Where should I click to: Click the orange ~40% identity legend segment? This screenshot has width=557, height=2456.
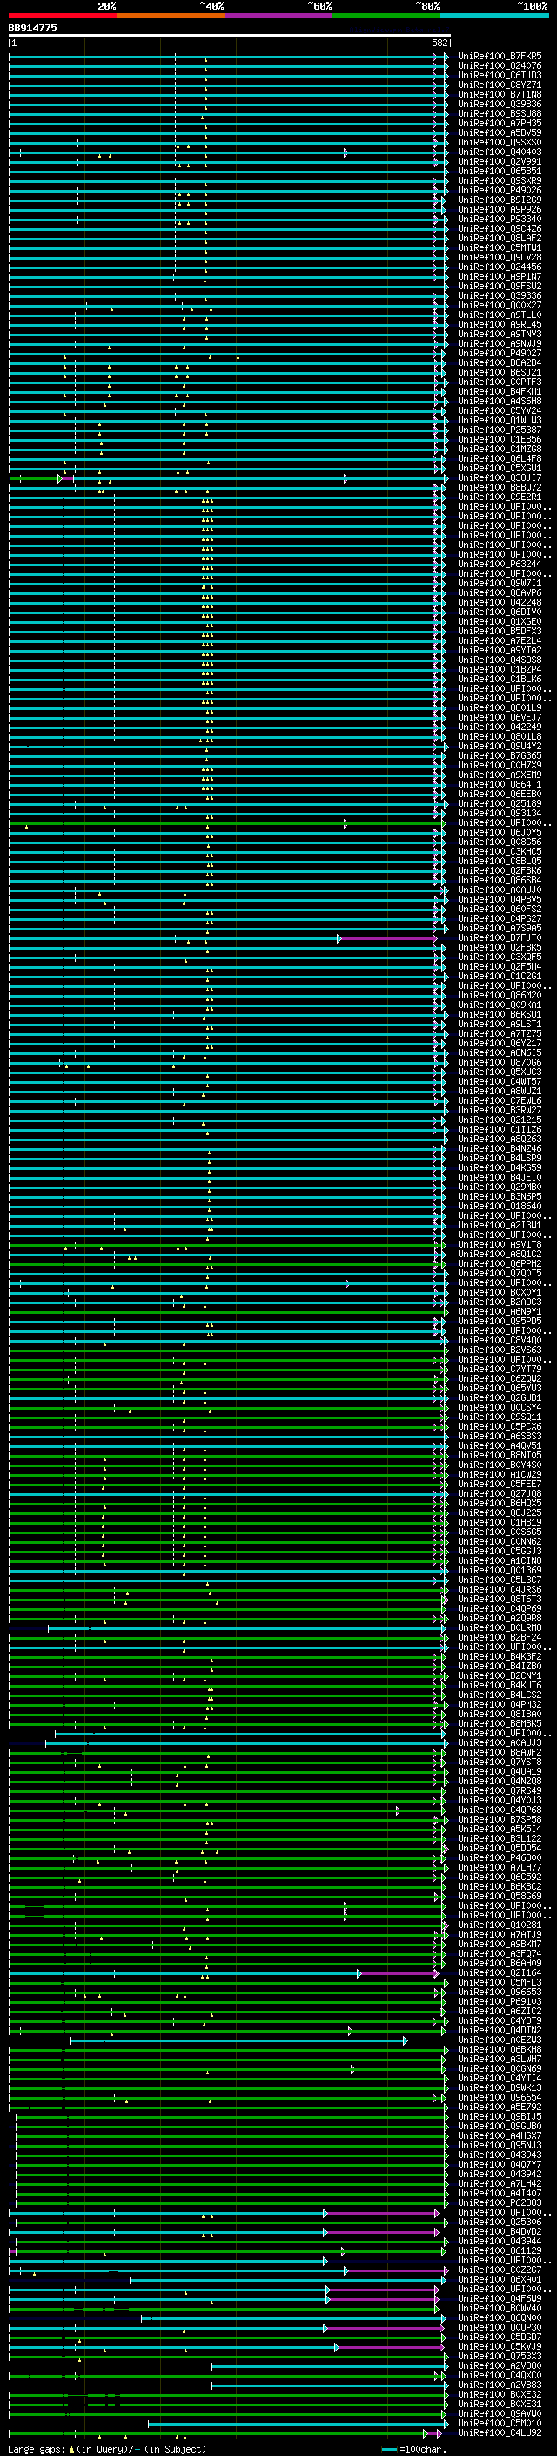coord(171,16)
